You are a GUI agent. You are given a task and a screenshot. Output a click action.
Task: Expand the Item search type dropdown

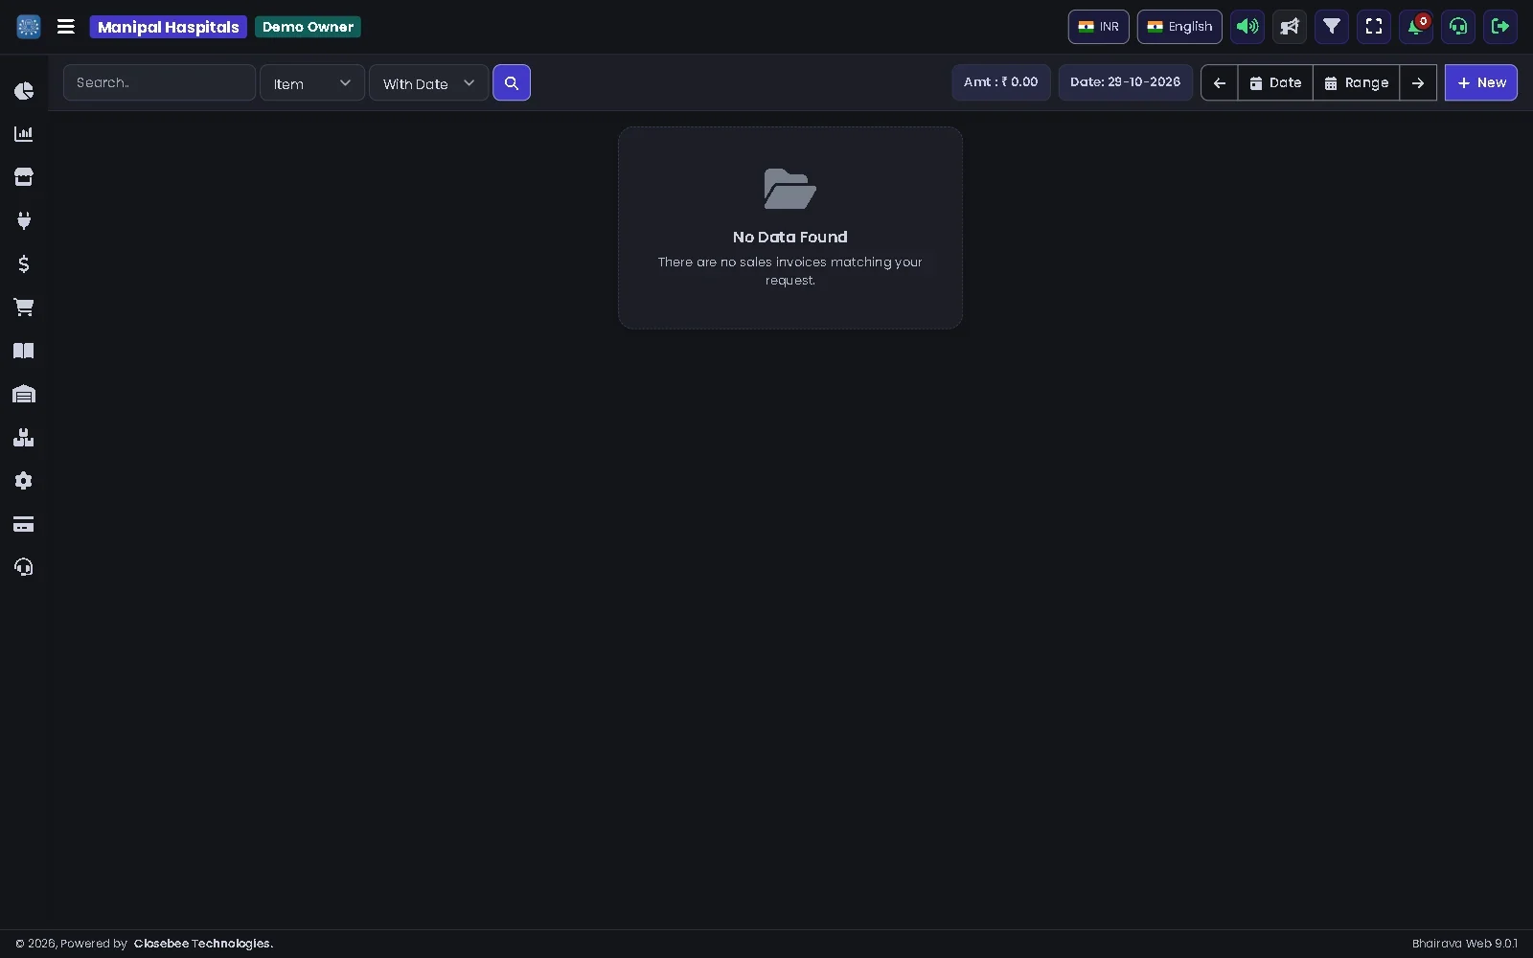312,83
